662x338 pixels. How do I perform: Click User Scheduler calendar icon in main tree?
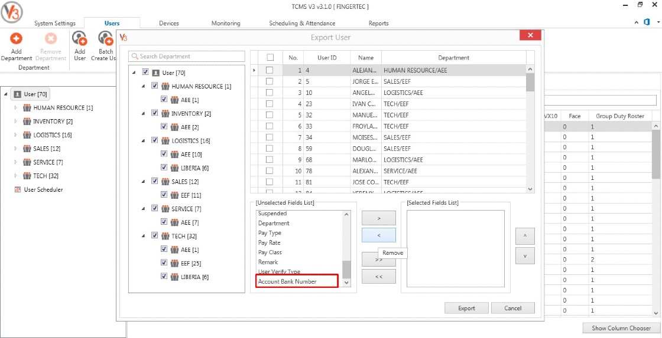(17, 190)
